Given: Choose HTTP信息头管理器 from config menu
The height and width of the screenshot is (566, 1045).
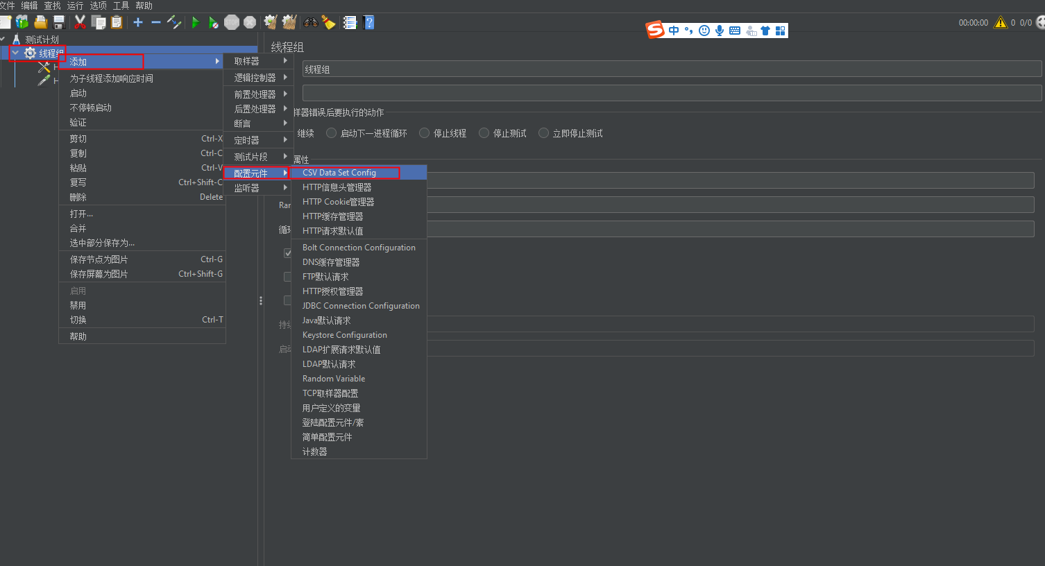Looking at the screenshot, I should 359,187.
